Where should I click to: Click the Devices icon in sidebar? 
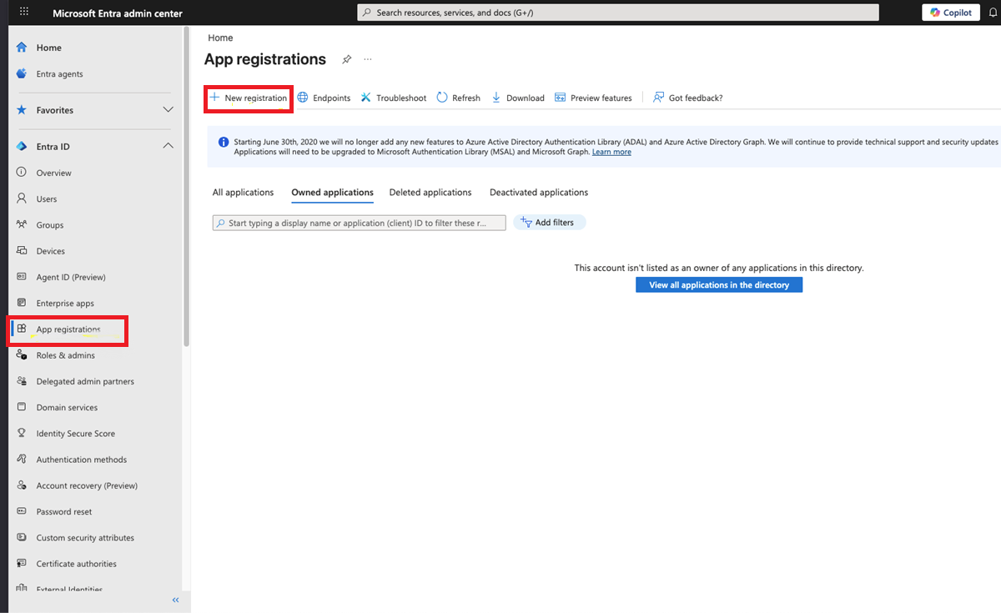point(22,250)
